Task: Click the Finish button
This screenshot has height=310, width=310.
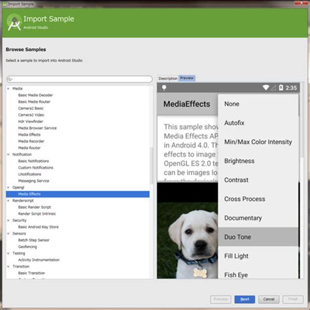Action: coord(293,300)
